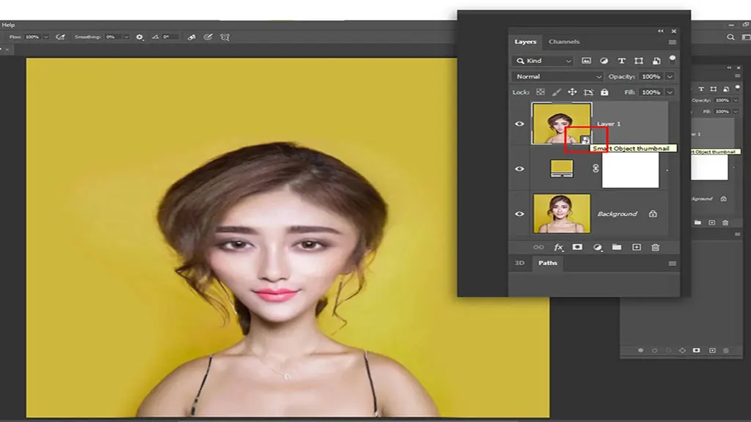Click the Smoothing percentage field
Image resolution: width=751 pixels, height=422 pixels.
tap(112, 37)
